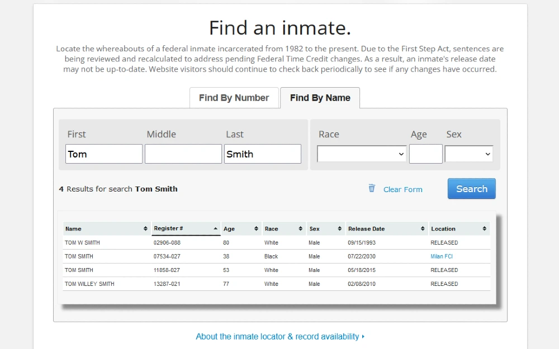559x349 pixels.
Task: Open the Sex dropdown
Action: [469, 154]
